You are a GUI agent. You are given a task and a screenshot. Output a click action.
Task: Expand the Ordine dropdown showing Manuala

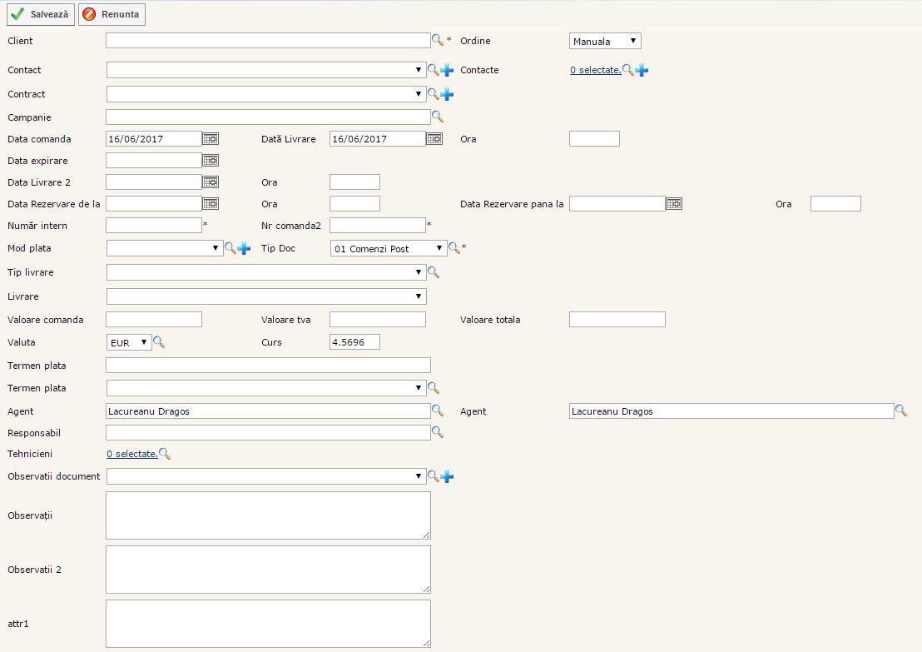[605, 41]
